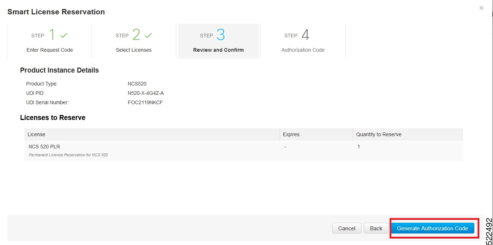Select the NCS 520 PLR license row

(243, 151)
